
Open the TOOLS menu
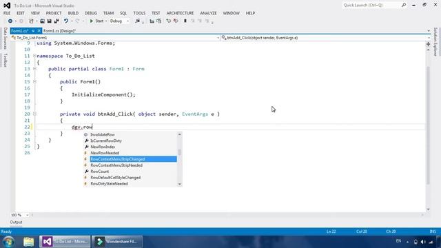(139, 13)
